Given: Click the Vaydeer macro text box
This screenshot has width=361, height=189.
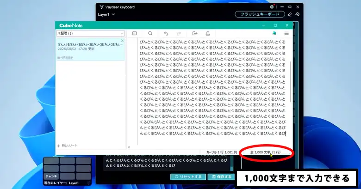Looking at the screenshot, I should coord(167,163).
